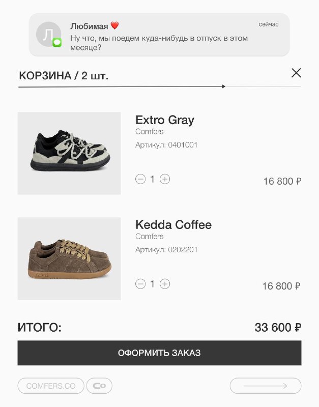Click the cart progress line arrowhead
This screenshot has width=319, height=407.
tap(224, 86)
